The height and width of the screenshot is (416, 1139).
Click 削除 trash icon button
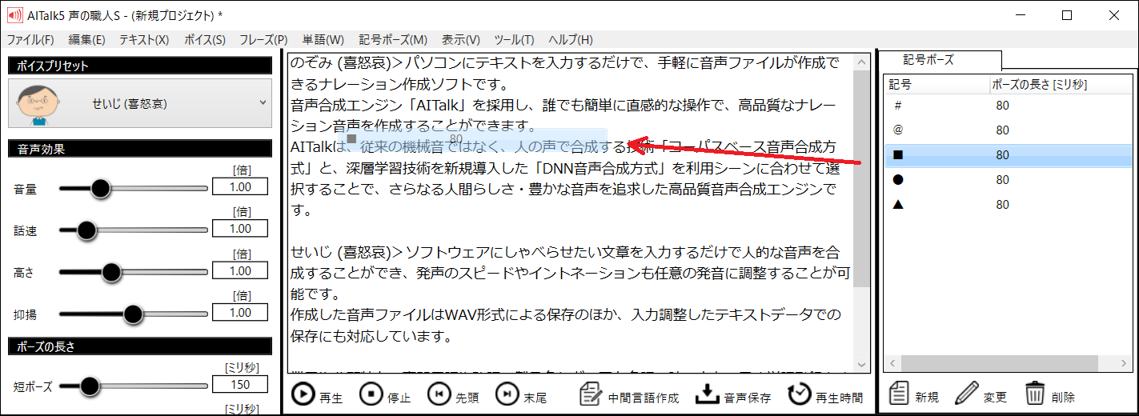[x=1049, y=394]
